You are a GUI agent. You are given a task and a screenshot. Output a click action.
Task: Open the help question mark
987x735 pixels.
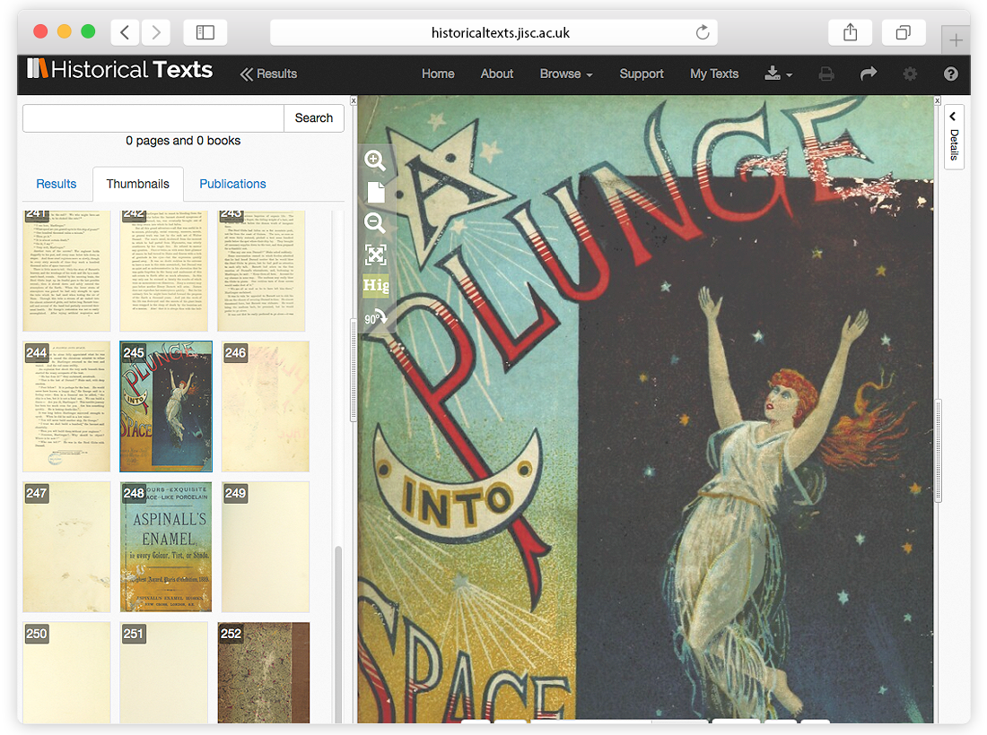click(950, 74)
